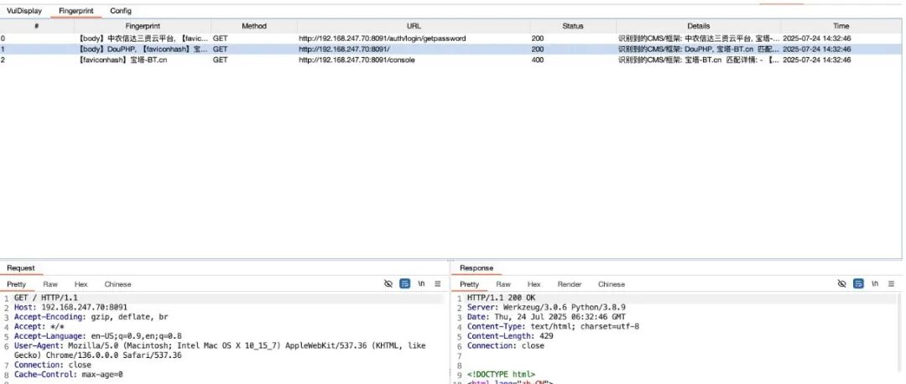
Task: Switch Response view to Chinese
Action: point(612,284)
